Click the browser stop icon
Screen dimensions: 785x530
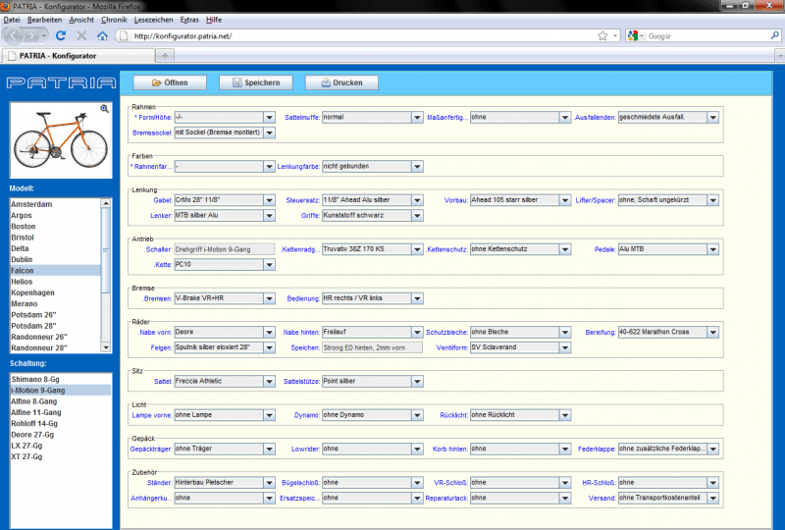coord(81,35)
